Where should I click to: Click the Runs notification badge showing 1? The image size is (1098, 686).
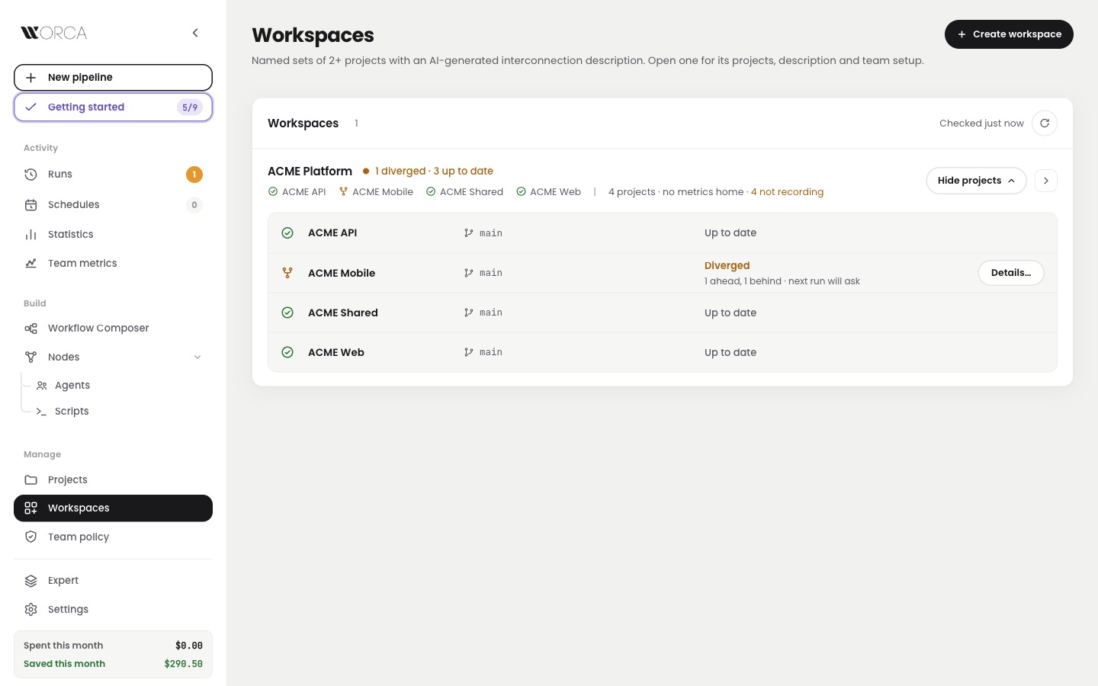tap(194, 175)
